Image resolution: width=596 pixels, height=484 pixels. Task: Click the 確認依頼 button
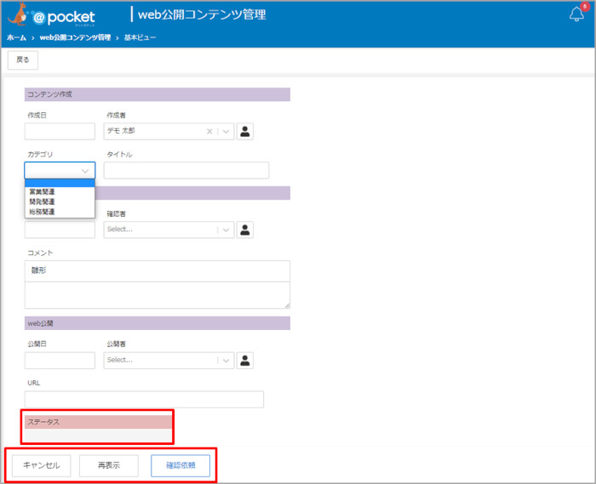pyautogui.click(x=181, y=465)
